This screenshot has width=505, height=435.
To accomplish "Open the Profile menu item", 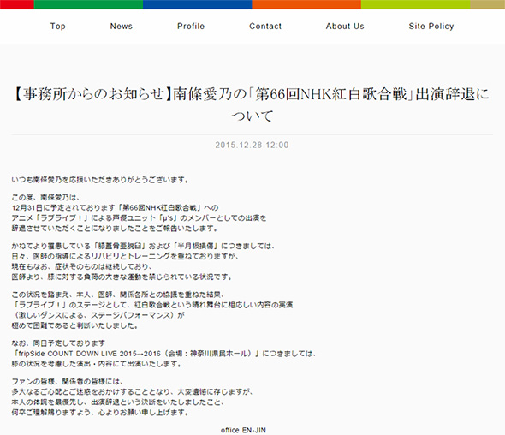I will point(191,26).
